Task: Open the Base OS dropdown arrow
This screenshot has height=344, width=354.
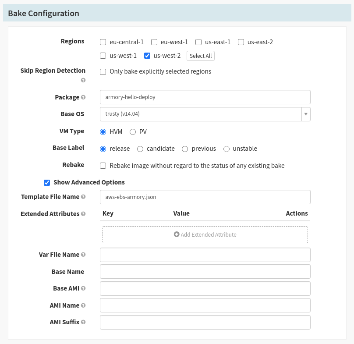Action: (x=306, y=114)
